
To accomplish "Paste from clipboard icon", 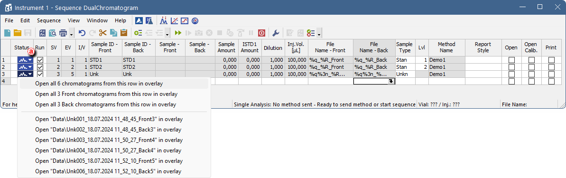I will click(x=124, y=33).
